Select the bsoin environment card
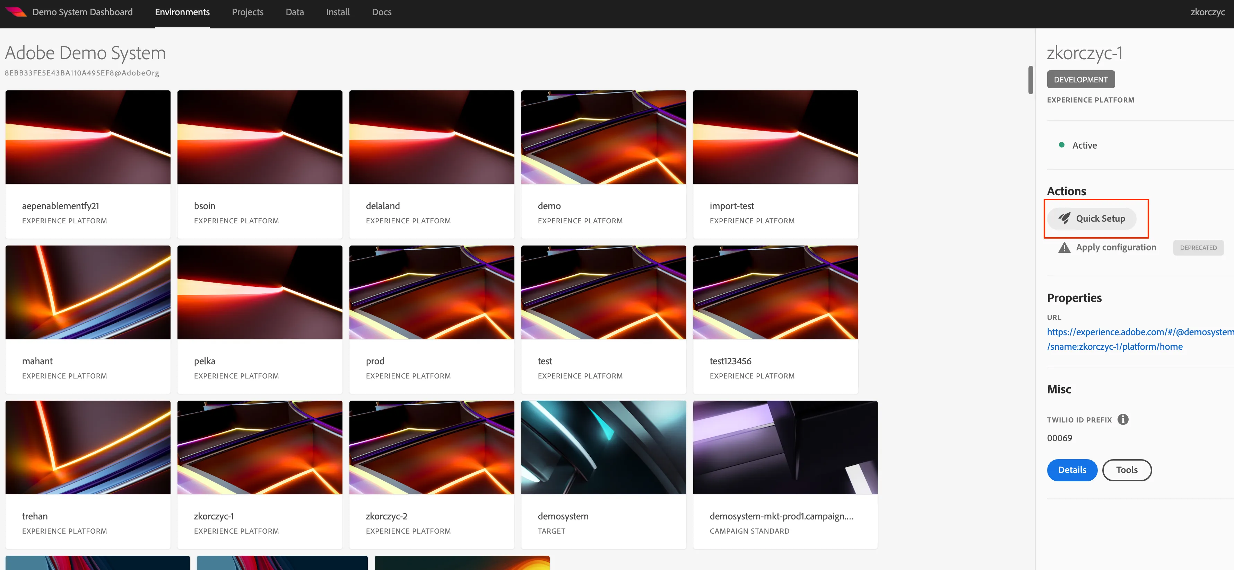The height and width of the screenshot is (570, 1234). pyautogui.click(x=260, y=164)
